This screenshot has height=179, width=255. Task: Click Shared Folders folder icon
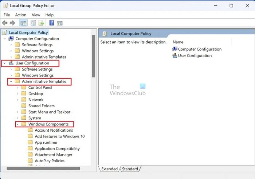tap(24, 106)
